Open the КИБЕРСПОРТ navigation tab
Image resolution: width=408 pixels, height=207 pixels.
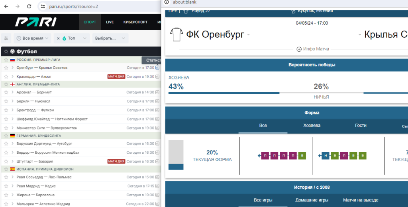[135, 22]
